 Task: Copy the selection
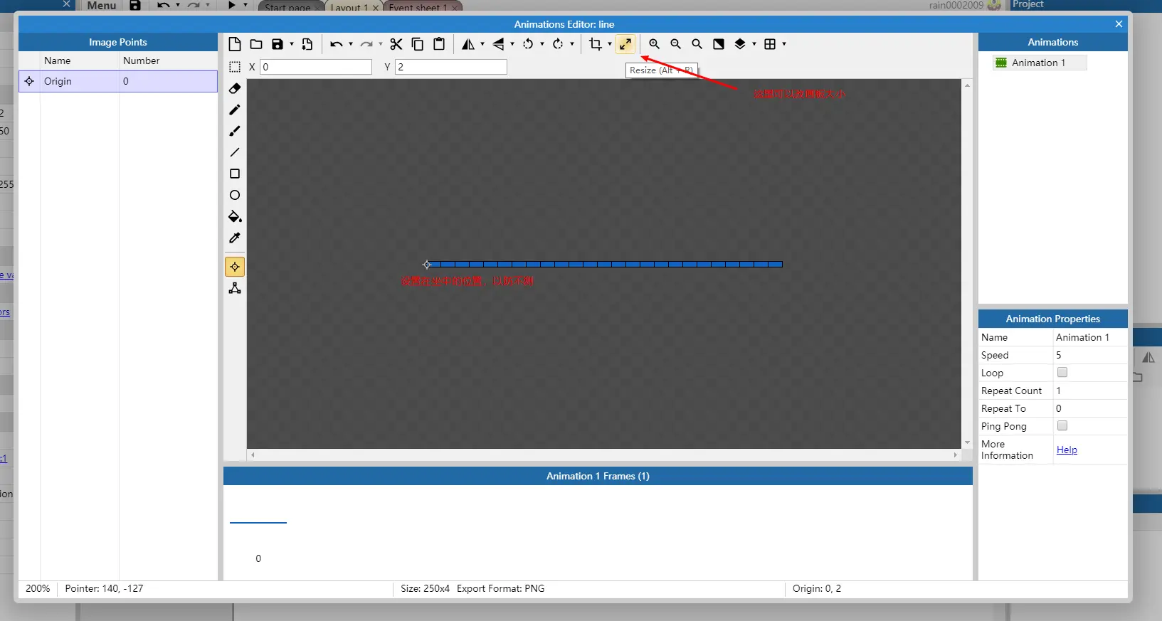[x=418, y=44]
